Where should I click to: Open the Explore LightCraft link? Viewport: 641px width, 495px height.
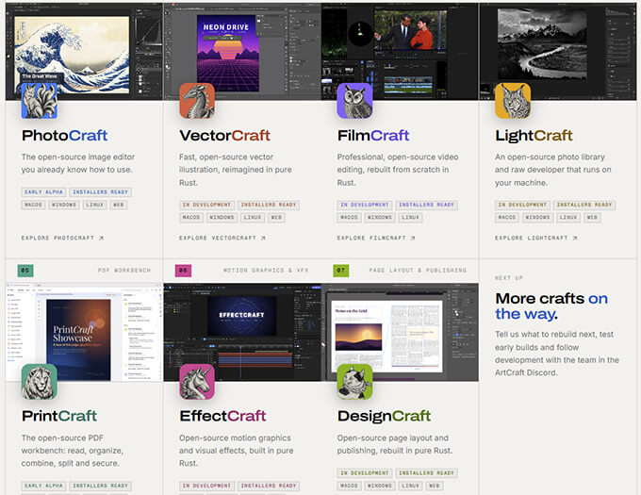click(536, 238)
